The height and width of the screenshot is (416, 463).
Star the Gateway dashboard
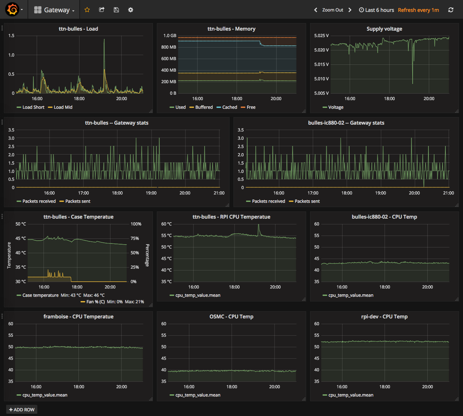(x=87, y=10)
